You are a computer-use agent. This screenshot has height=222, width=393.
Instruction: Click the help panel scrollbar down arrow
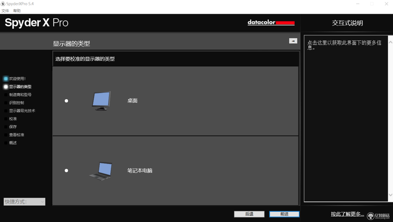click(x=391, y=195)
